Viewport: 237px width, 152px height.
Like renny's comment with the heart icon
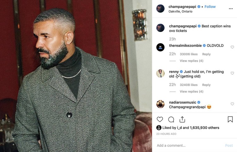point(232,73)
